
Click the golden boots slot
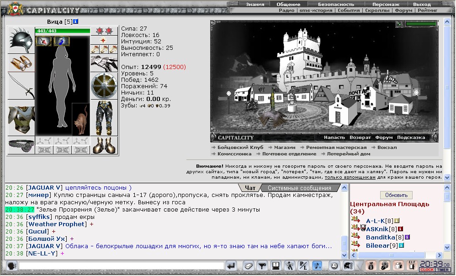pos(104,145)
